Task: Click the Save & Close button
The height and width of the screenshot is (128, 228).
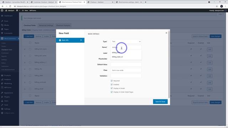Action: coord(160,102)
